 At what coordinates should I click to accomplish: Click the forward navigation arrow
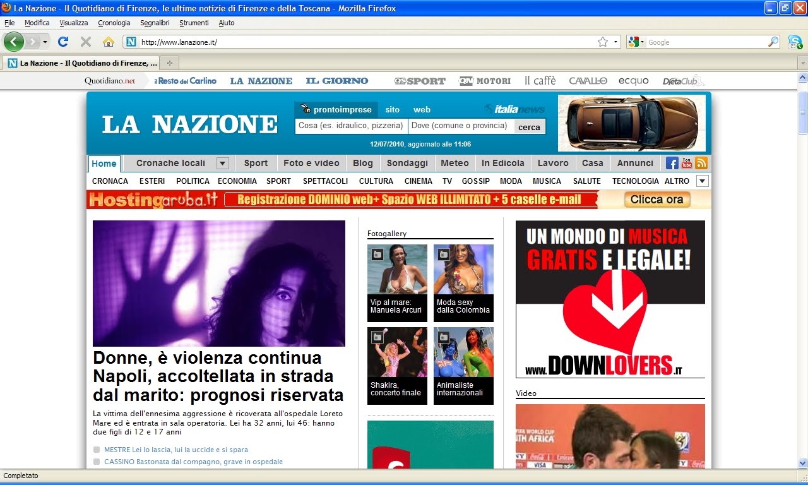click(x=32, y=42)
